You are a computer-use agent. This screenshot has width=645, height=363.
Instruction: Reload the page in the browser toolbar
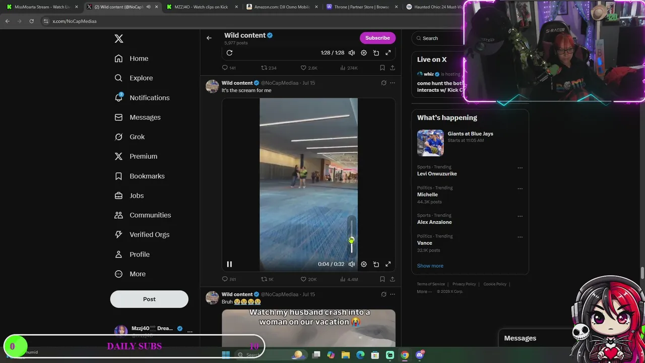[31, 21]
